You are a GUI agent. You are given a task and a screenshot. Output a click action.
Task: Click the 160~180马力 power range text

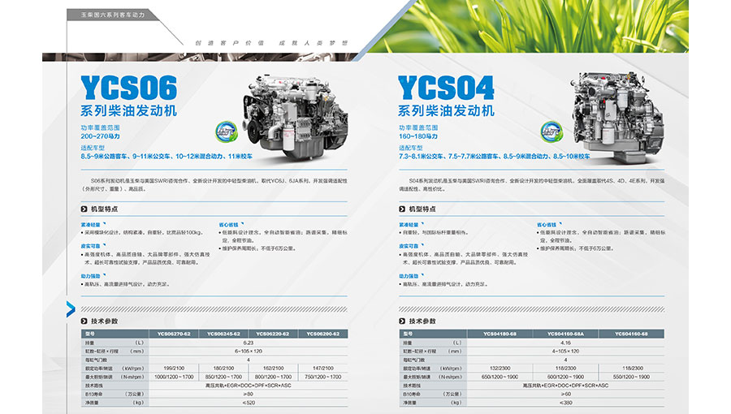pyautogui.click(x=418, y=136)
